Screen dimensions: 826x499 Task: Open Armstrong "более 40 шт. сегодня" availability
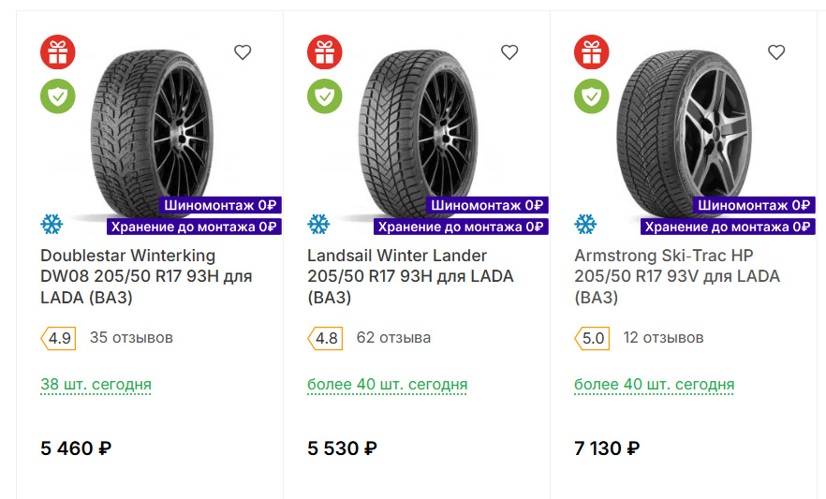coord(654,385)
